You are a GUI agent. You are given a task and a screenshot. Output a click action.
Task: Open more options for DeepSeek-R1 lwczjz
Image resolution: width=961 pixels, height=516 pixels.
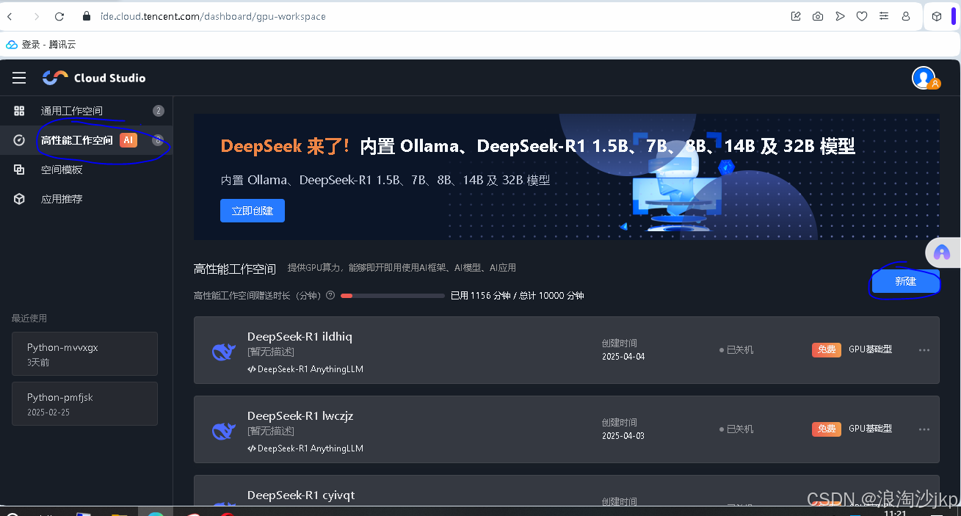924,429
